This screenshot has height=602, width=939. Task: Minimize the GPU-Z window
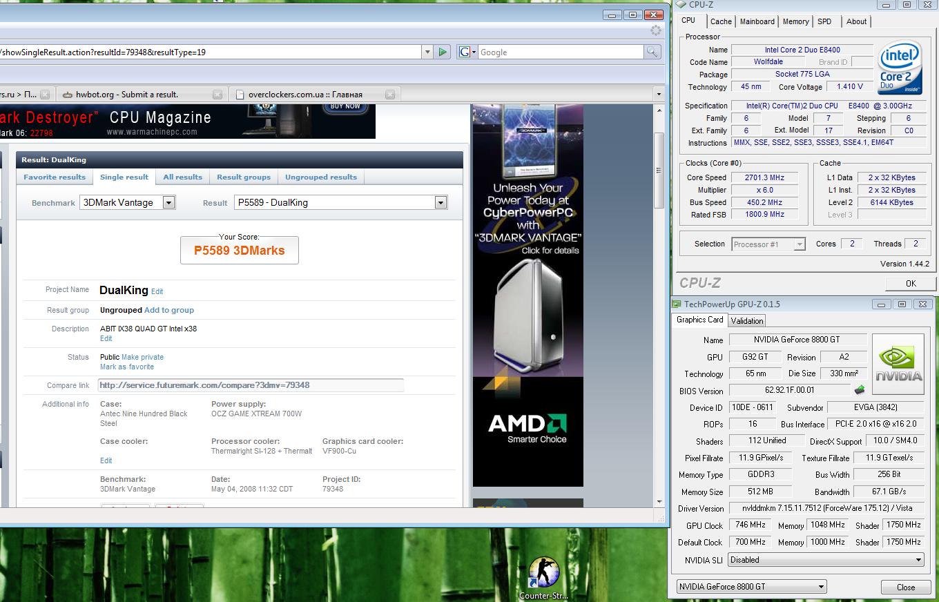tap(881, 304)
